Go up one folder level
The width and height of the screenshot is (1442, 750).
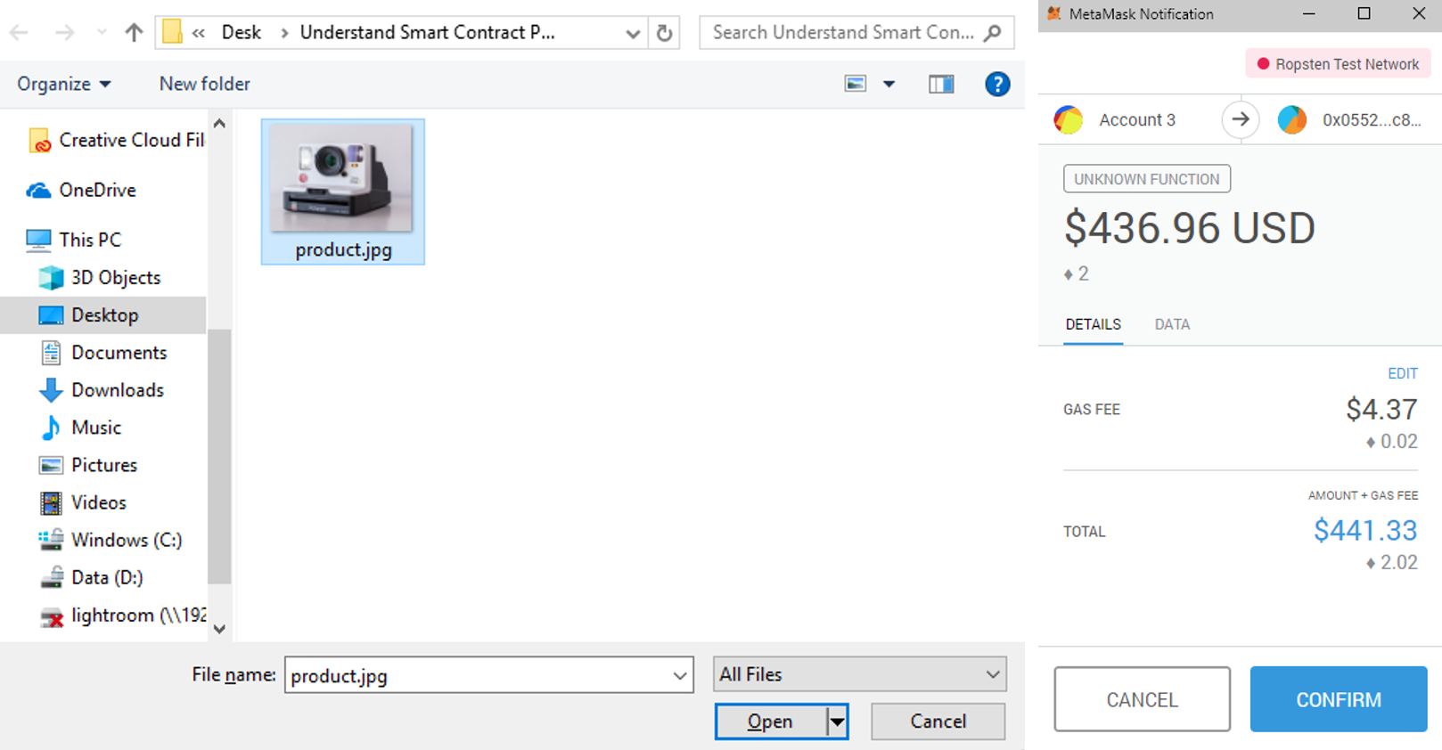pos(134,33)
